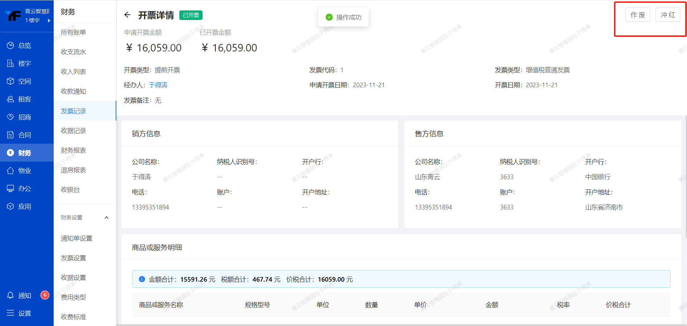The width and height of the screenshot is (687, 326).
Task: Select 财务报表 menu item
Action: tap(73, 150)
